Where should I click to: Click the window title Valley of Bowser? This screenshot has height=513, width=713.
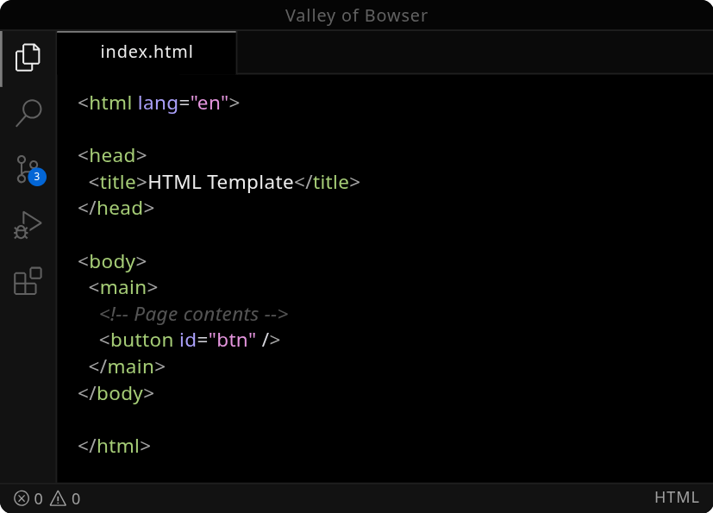tap(356, 15)
